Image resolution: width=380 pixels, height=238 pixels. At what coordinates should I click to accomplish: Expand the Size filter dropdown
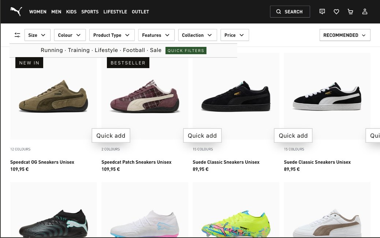pos(37,35)
